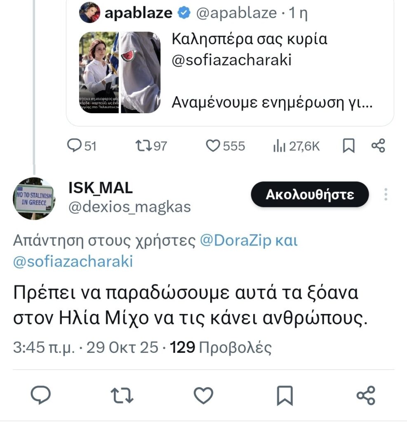Like the ISK_MAL reply tweet
407x423 pixels.
coord(203,395)
